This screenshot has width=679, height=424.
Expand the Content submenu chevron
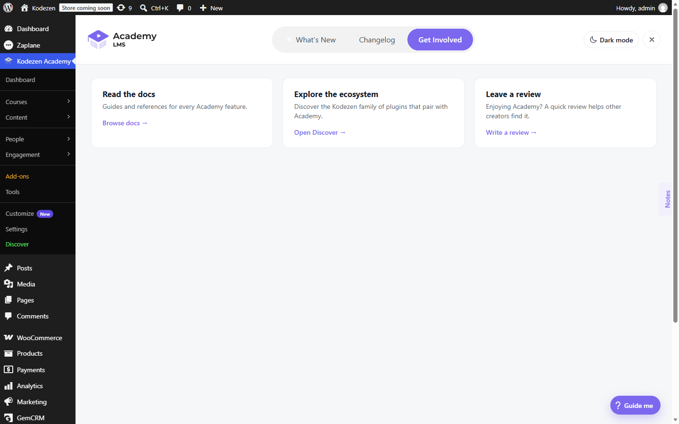click(x=69, y=117)
